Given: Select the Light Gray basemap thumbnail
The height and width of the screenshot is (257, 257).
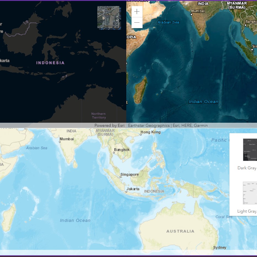Looking at the screenshot, I should 250,193.
